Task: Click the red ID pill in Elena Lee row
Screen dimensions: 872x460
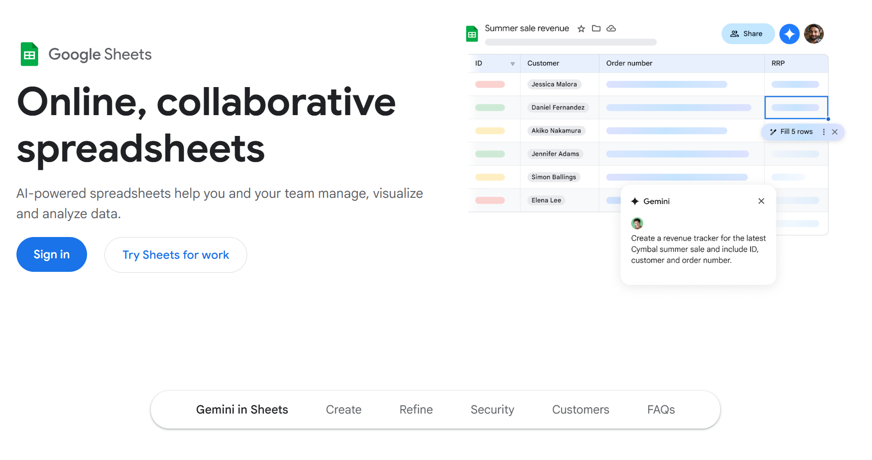Action: click(490, 200)
